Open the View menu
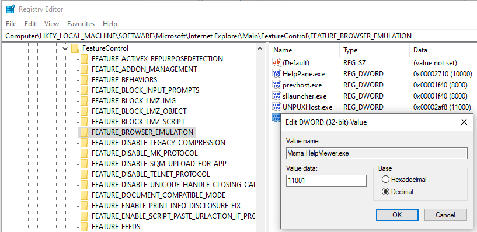Screen dimensions: 477x232 point(51,24)
